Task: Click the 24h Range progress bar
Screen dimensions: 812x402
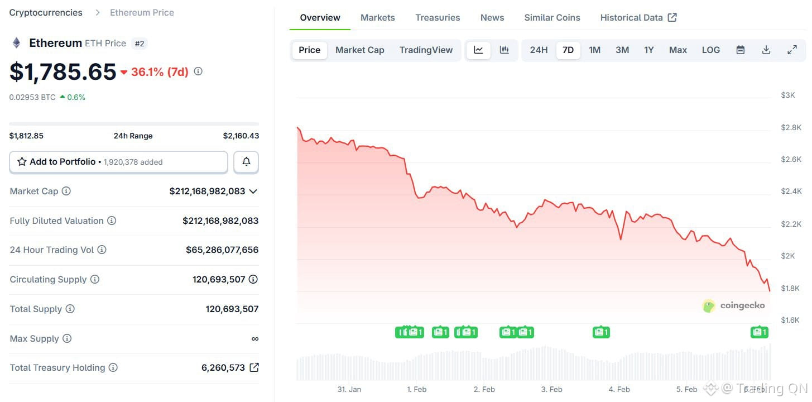Action: click(134, 123)
